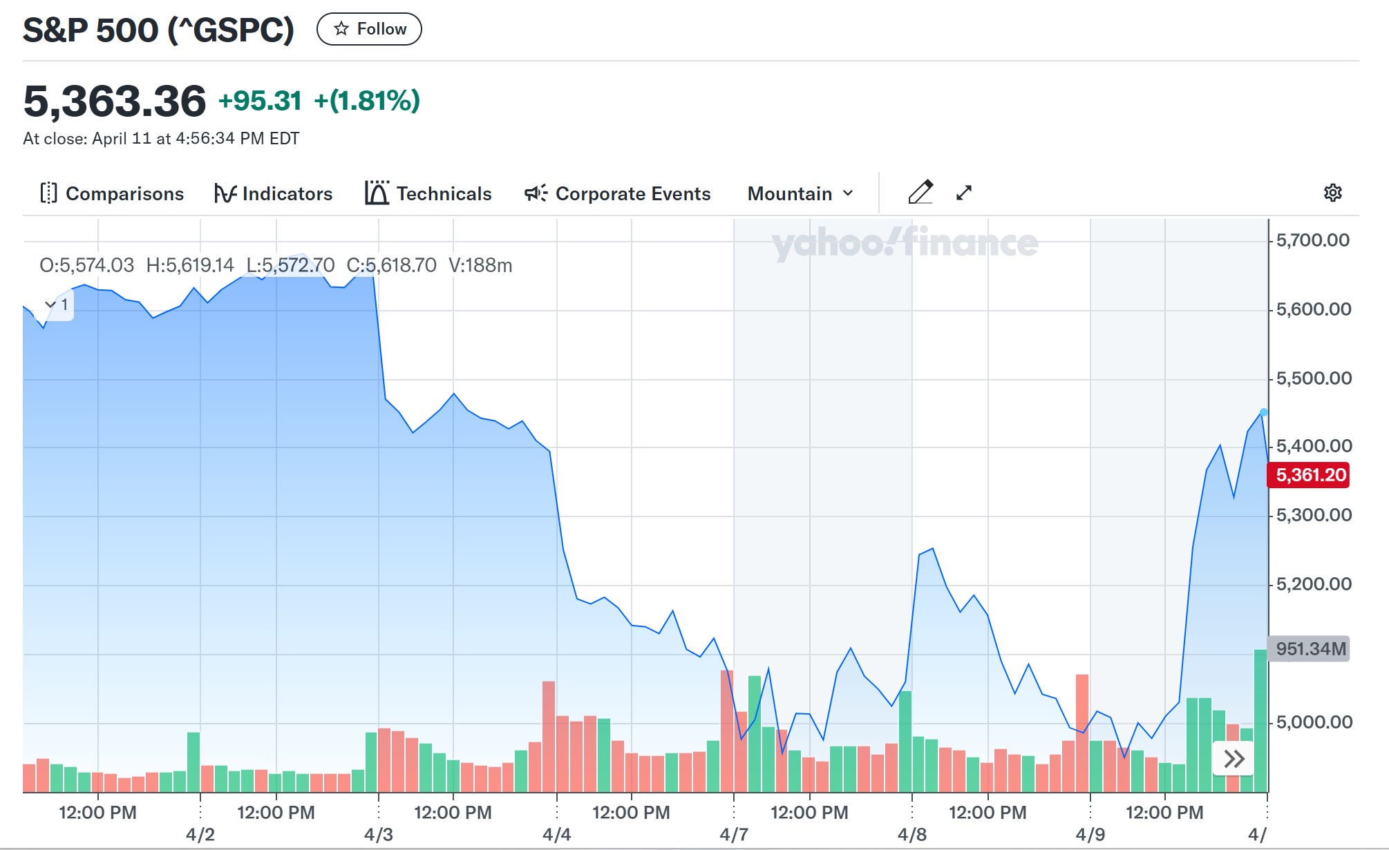Click chevron arrow beside Mountain
The height and width of the screenshot is (850, 1389).
848,193
